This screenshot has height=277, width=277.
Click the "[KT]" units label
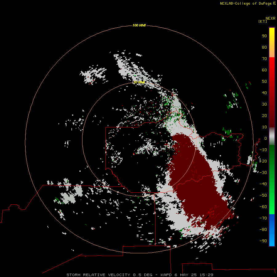coord(263,21)
